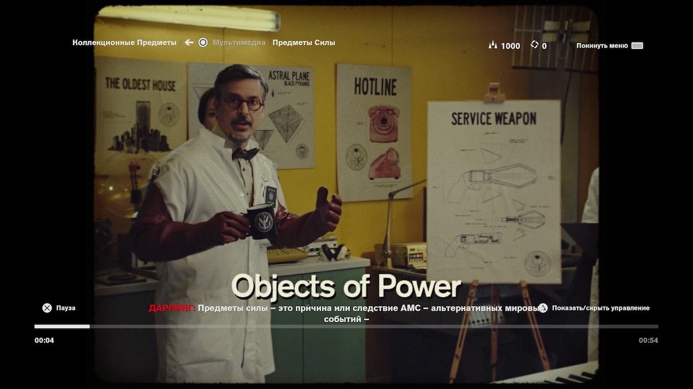Click the X button icon for Пауза

pyautogui.click(x=47, y=308)
